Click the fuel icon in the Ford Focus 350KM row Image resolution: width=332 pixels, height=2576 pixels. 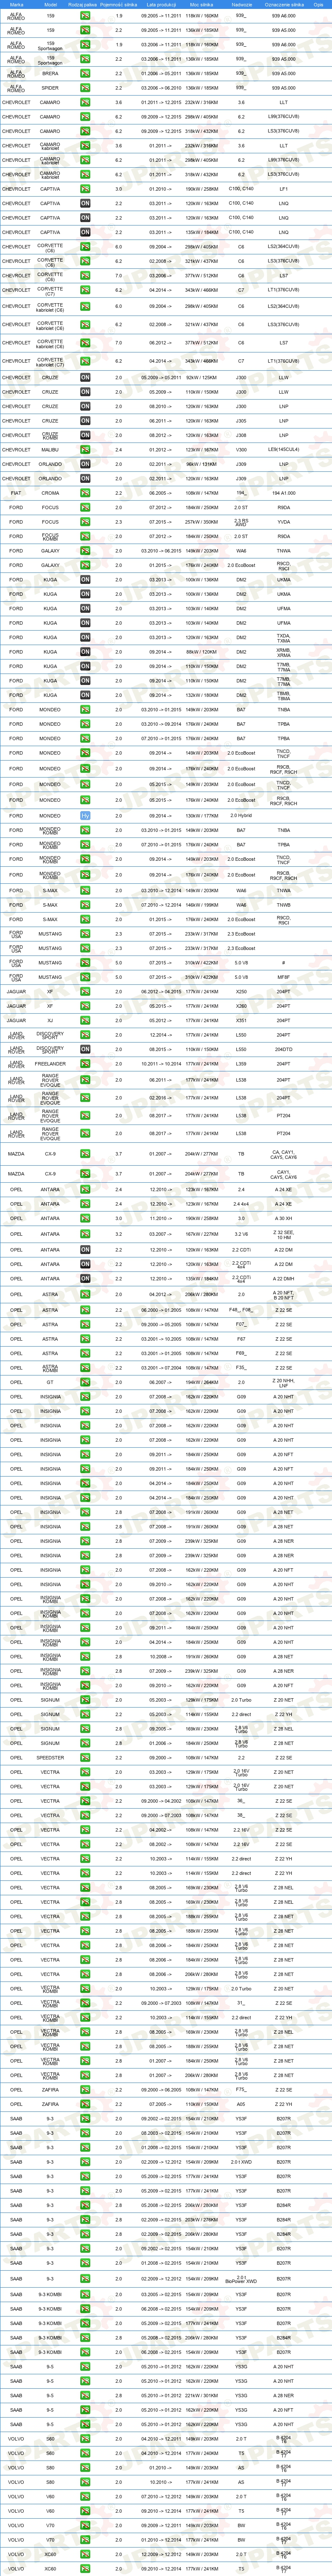pyautogui.click(x=85, y=522)
